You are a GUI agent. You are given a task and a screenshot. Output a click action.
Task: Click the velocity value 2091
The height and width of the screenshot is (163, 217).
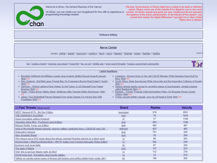click(185, 112)
